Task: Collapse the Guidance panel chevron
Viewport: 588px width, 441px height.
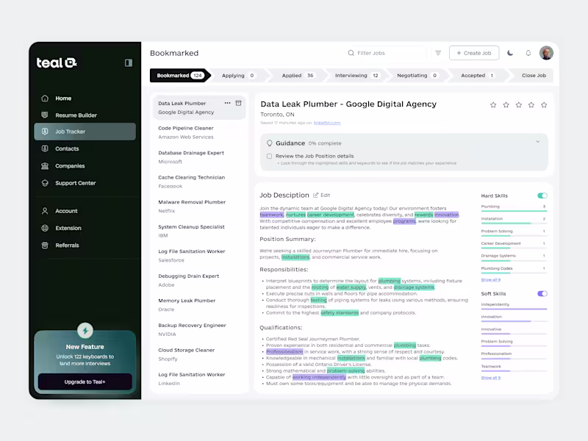Action: 538,142
